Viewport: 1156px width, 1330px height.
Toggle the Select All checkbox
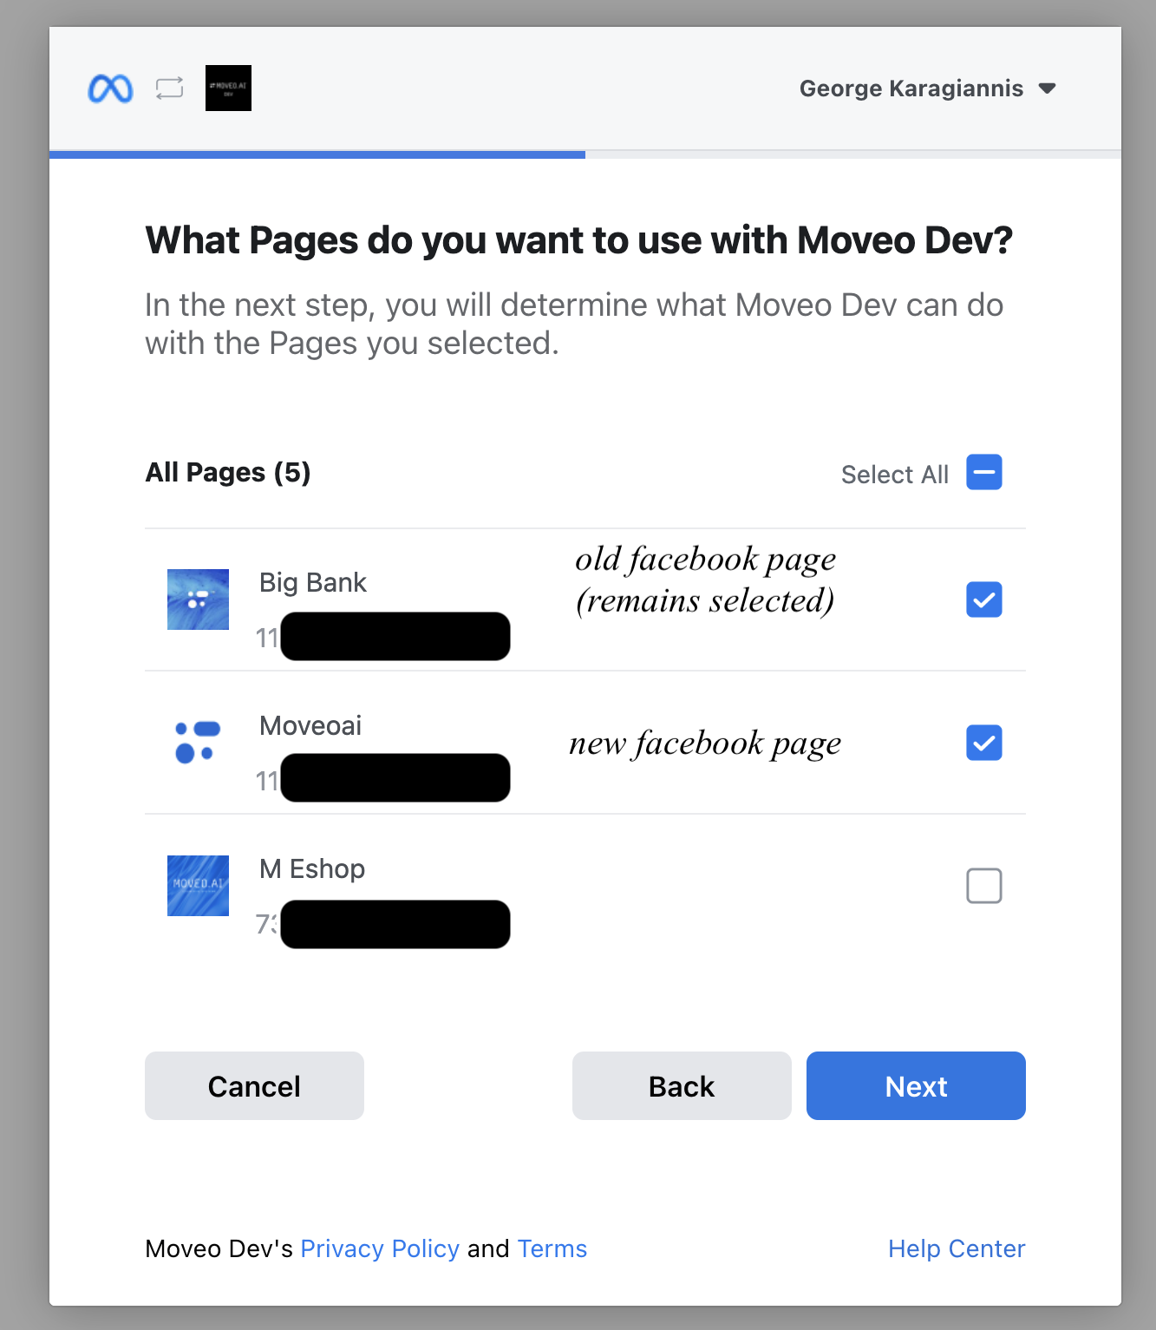[983, 473]
